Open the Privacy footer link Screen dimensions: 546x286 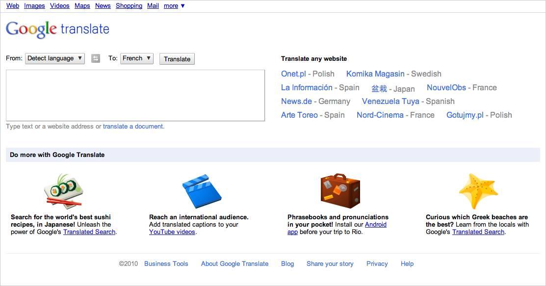pyautogui.click(x=377, y=264)
